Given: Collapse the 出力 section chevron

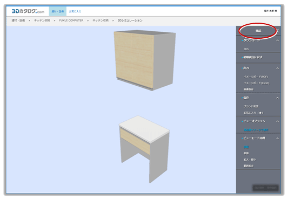Looking at the screenshot, I should (278, 68).
